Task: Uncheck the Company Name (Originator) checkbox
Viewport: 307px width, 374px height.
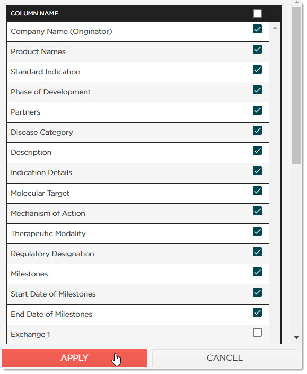Action: point(257,29)
